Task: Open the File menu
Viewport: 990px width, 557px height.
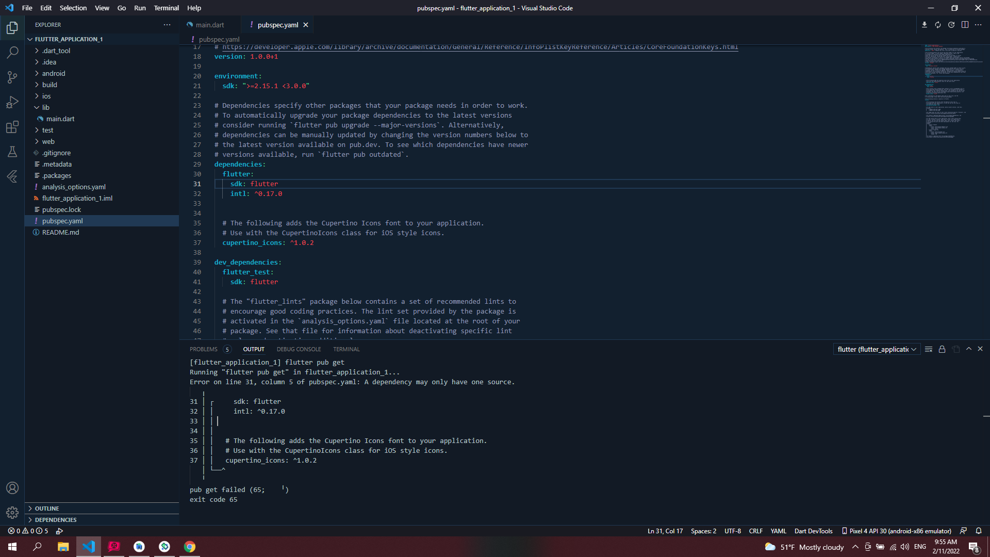Action: 27,8
